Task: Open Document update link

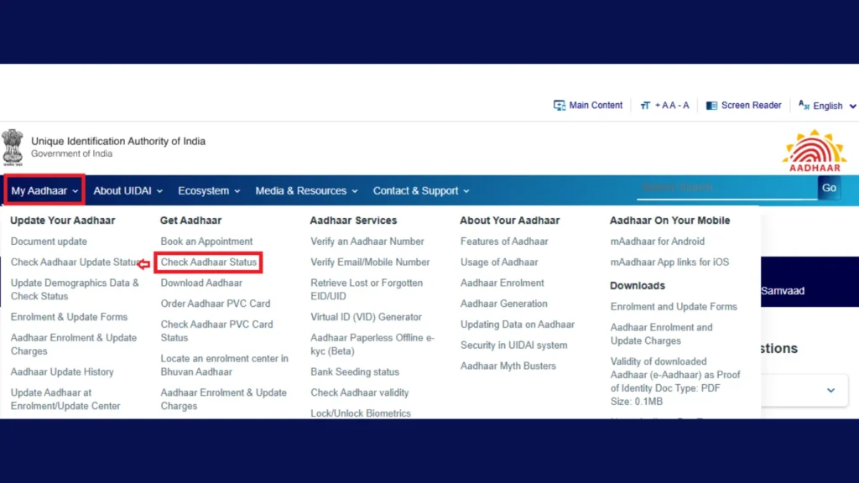Action: tap(49, 241)
